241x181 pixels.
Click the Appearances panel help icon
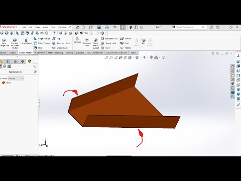[x=35, y=72]
